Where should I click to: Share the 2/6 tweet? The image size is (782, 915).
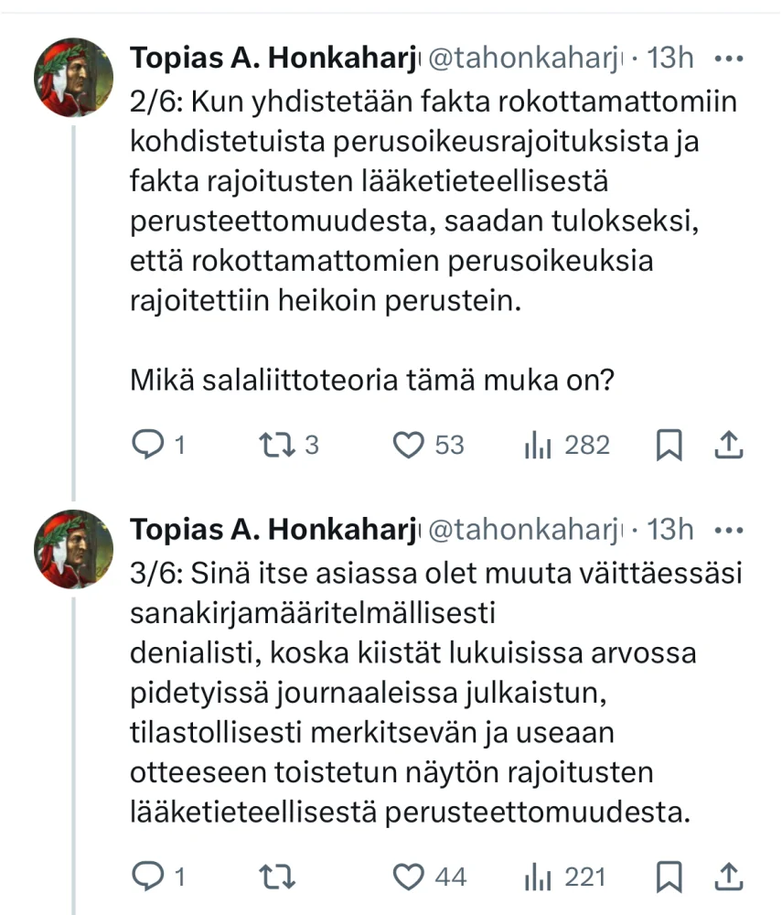[x=727, y=446]
